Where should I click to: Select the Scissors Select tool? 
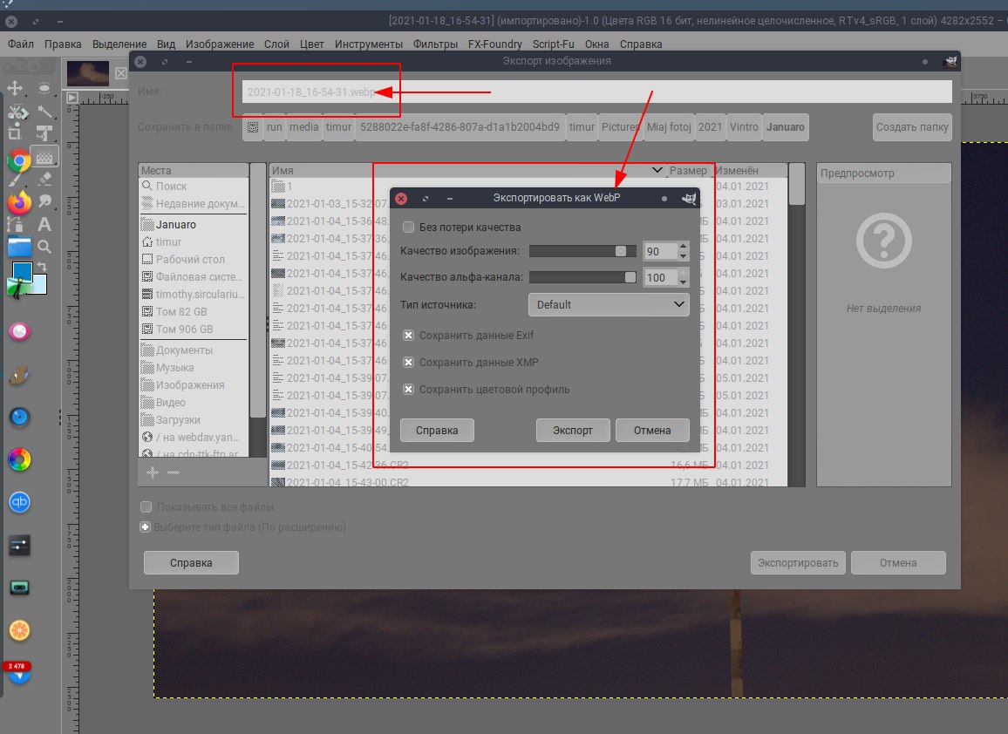[17, 112]
